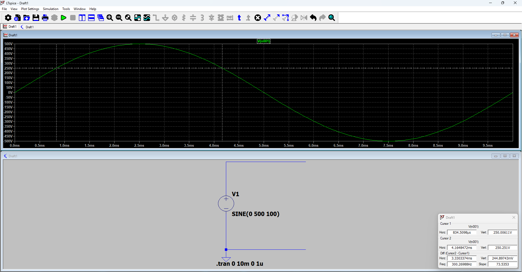Zoom in with the plus magnifier icon
This screenshot has height=272, width=522.
[110, 18]
